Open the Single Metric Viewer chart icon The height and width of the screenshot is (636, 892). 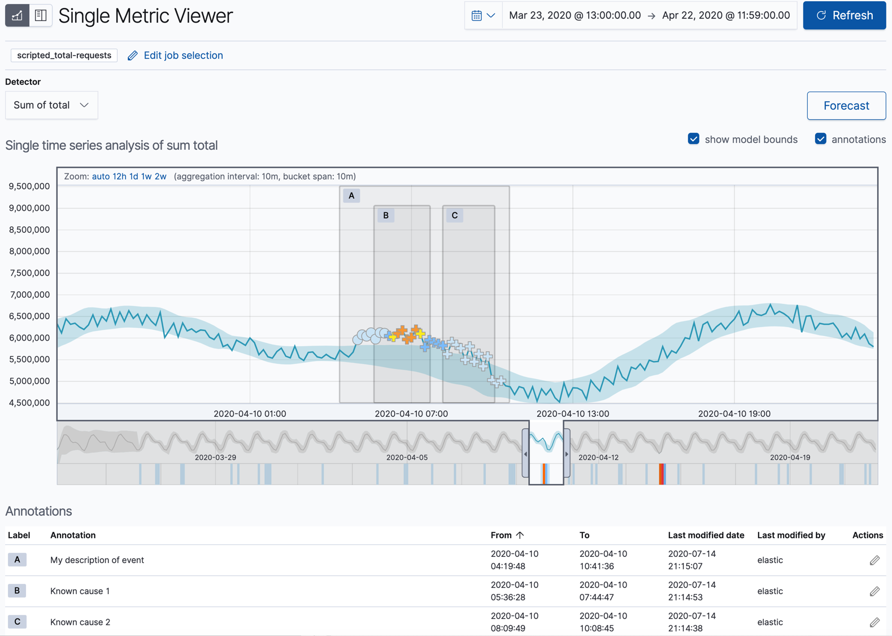click(17, 15)
